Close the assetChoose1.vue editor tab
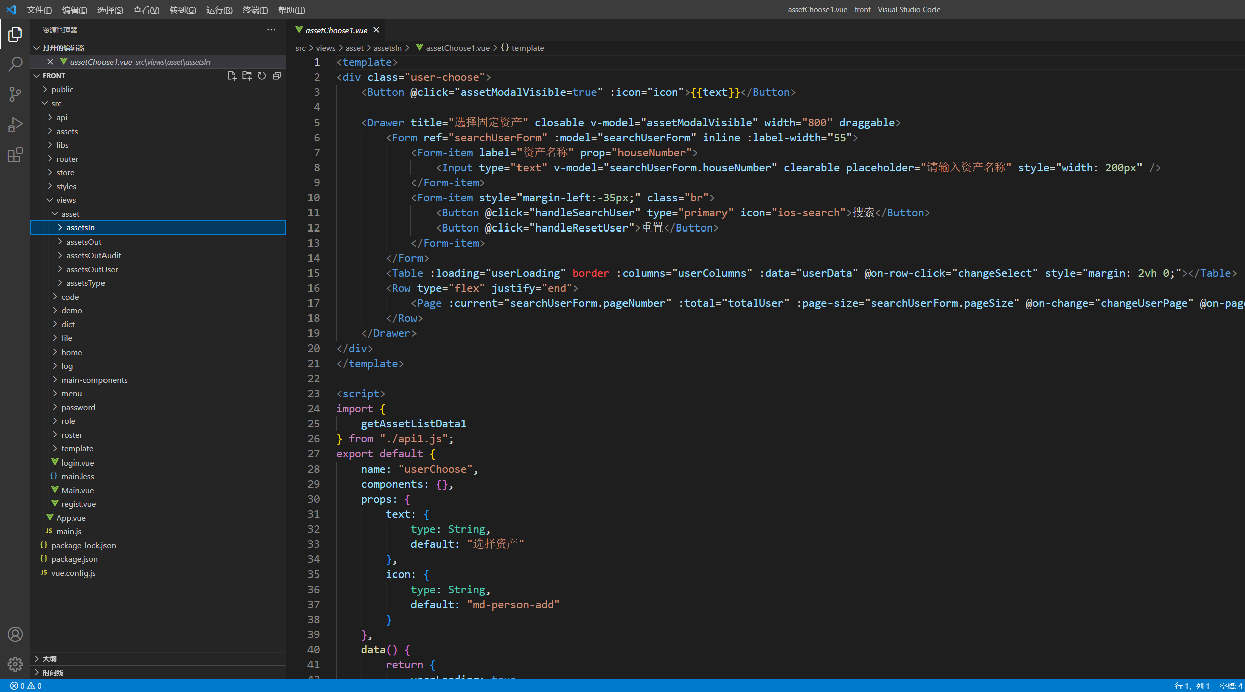The height and width of the screenshot is (692, 1245). (x=376, y=30)
